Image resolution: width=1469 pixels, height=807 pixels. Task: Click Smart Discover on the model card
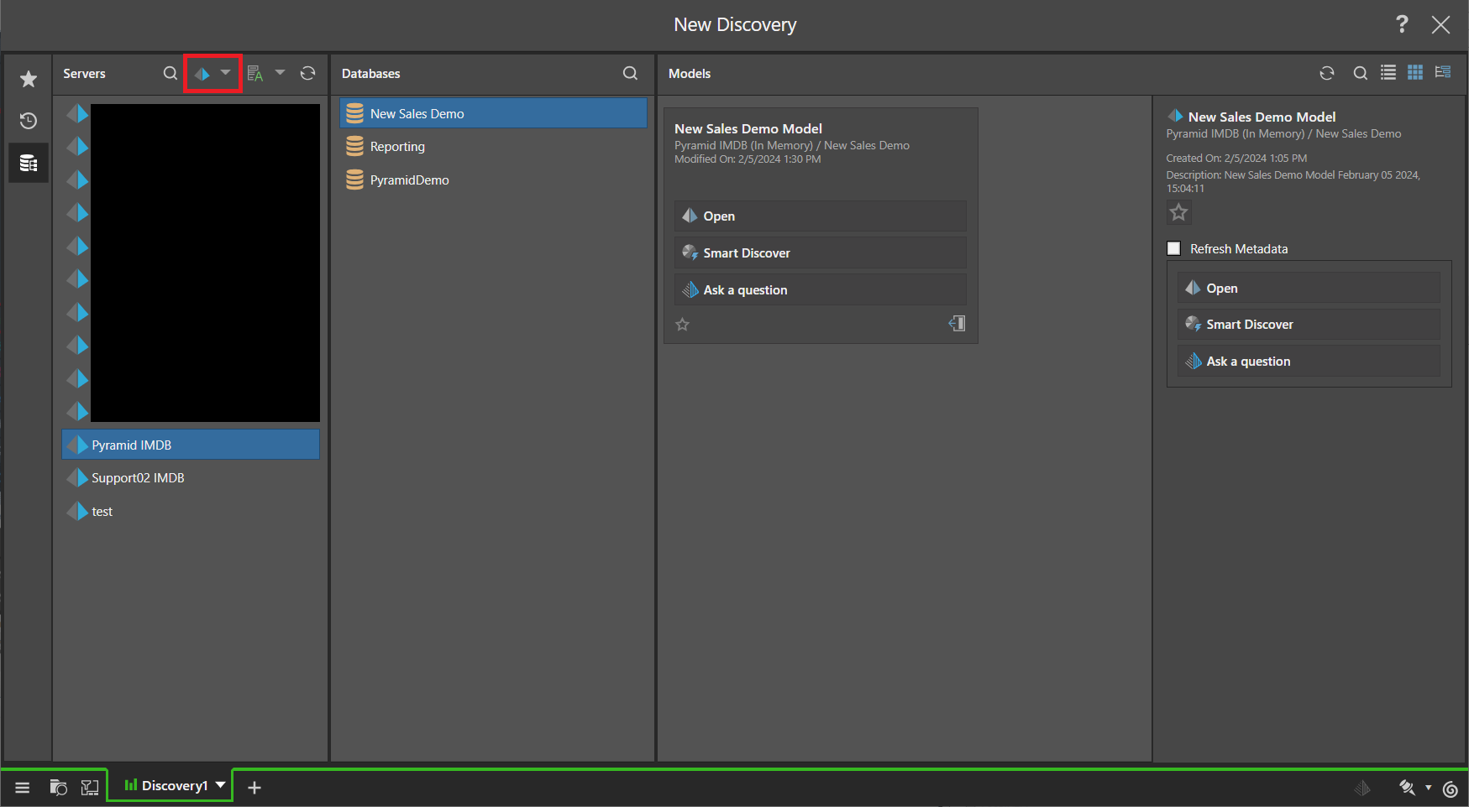pyautogui.click(x=820, y=253)
